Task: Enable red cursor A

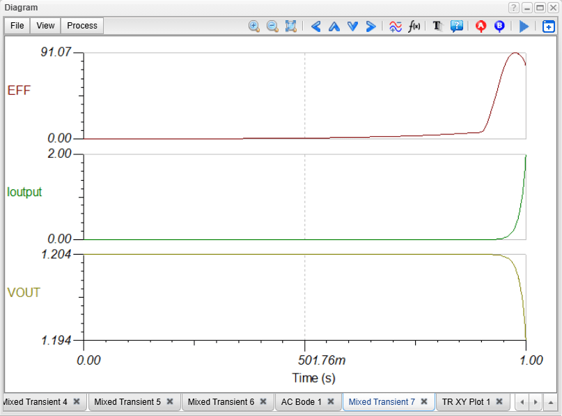Action: point(480,26)
